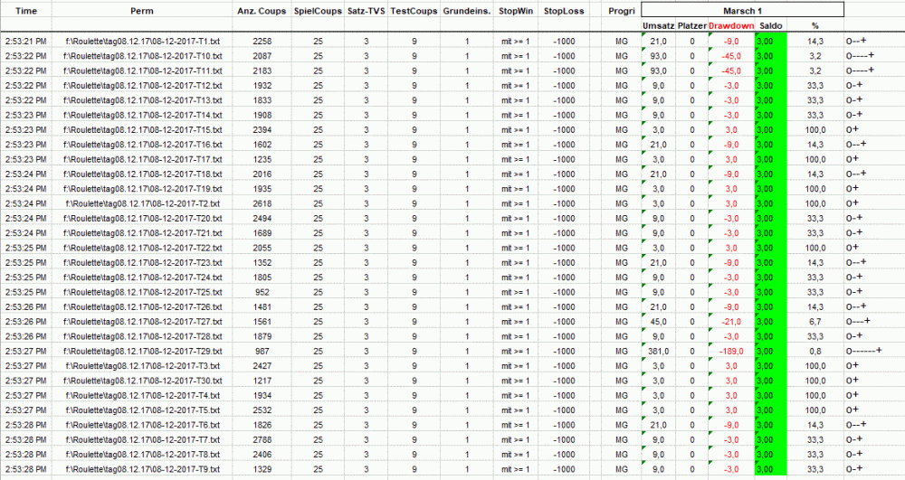Click the file path ending 08-12-2017-T25.txt
905x480 pixels.
point(143,292)
